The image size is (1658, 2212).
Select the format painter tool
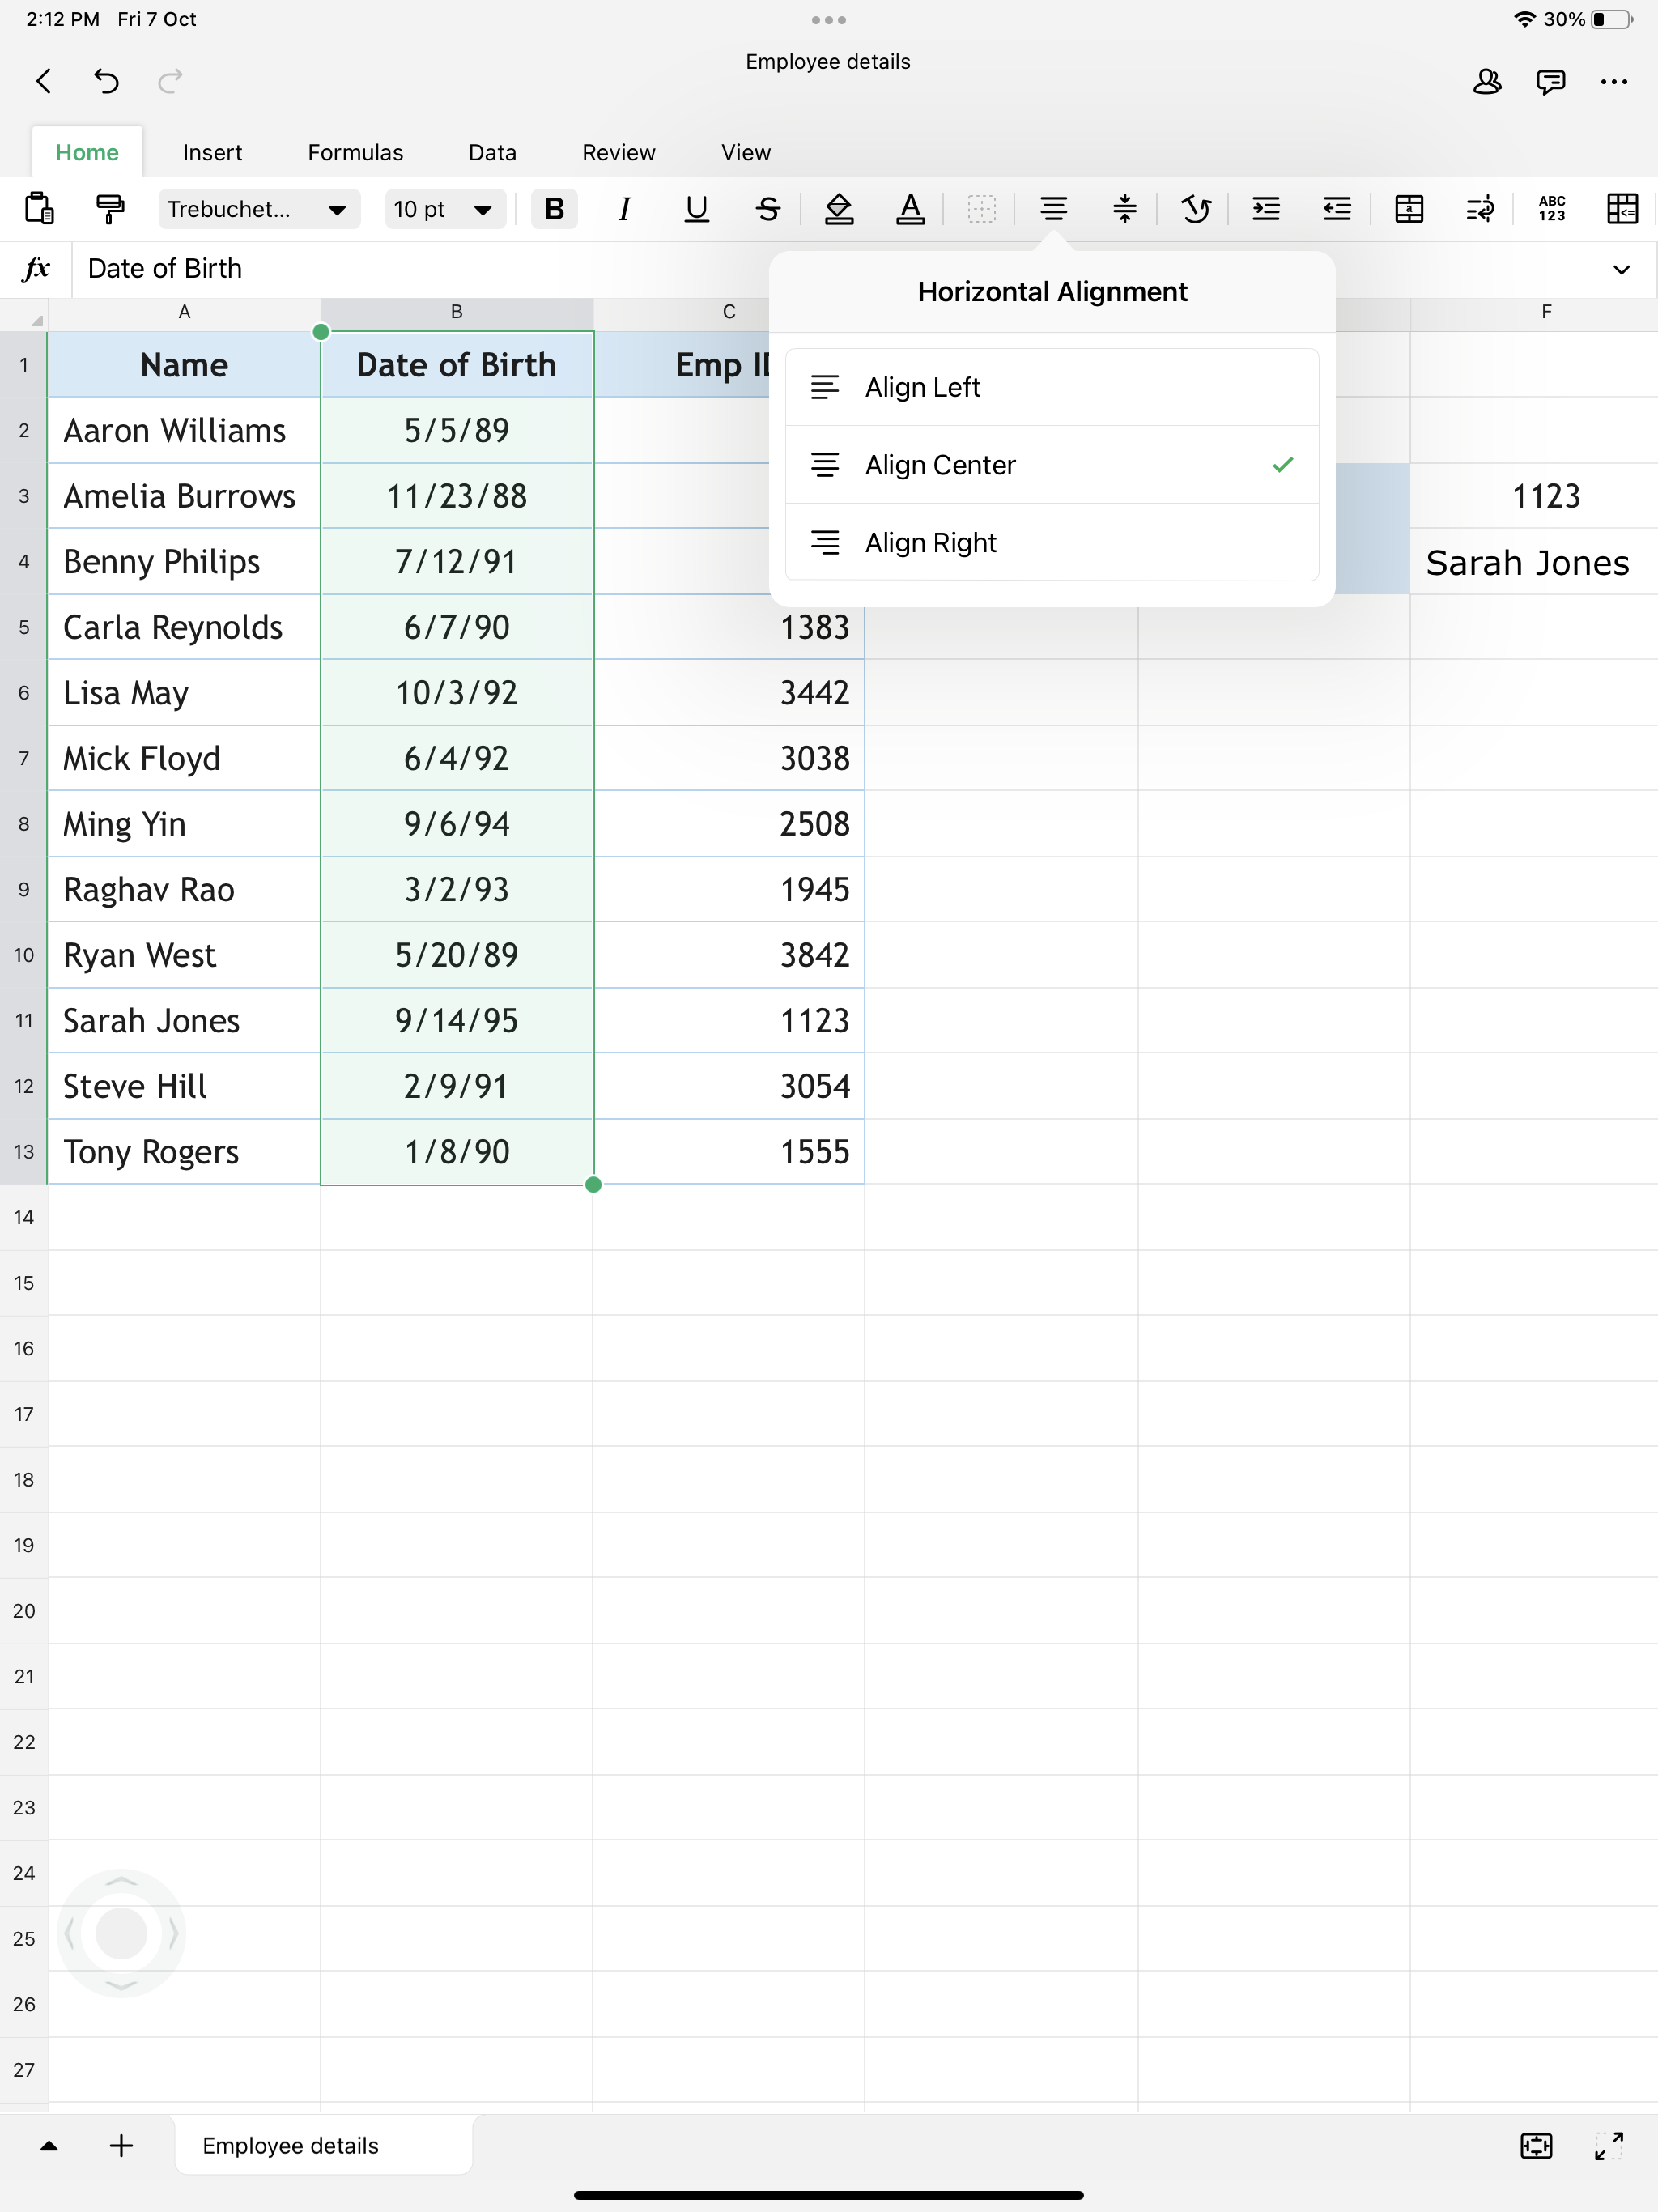pos(110,209)
